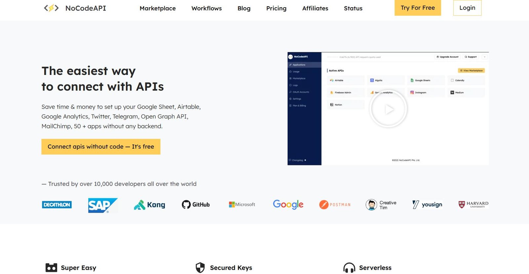Click the GitHub logo
Screen dimensions: 529x274
pyautogui.click(x=196, y=205)
